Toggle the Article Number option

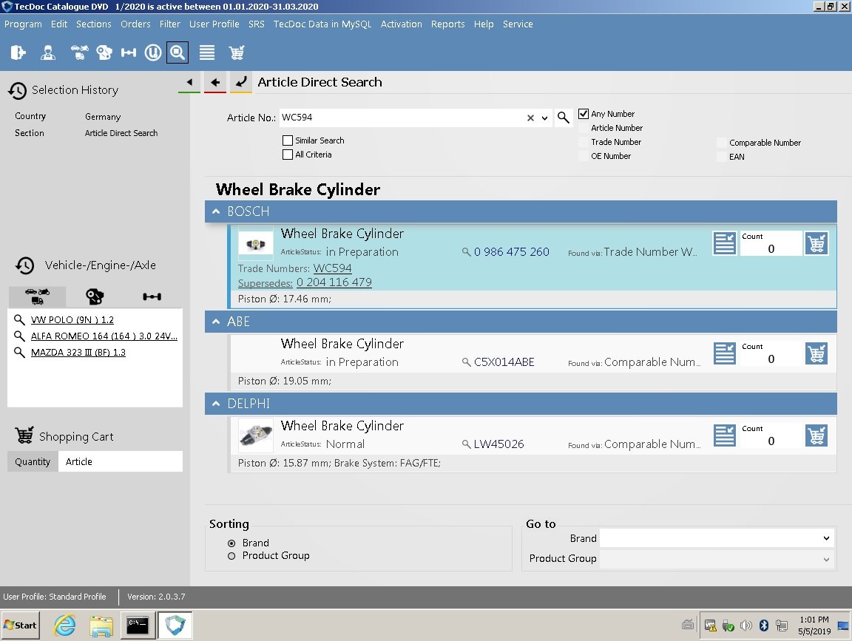click(583, 128)
